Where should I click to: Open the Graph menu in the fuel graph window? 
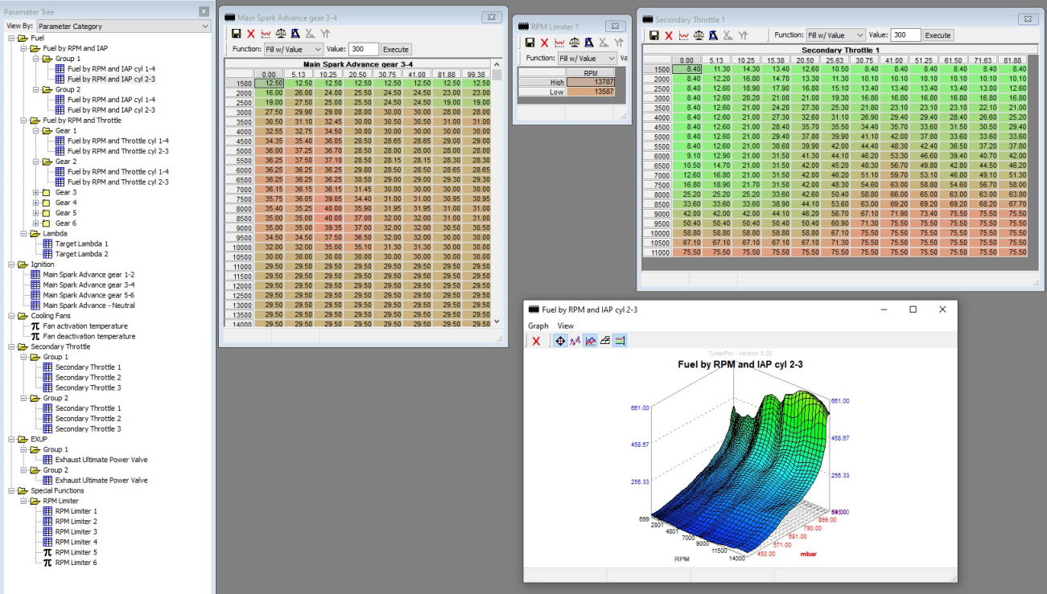538,326
